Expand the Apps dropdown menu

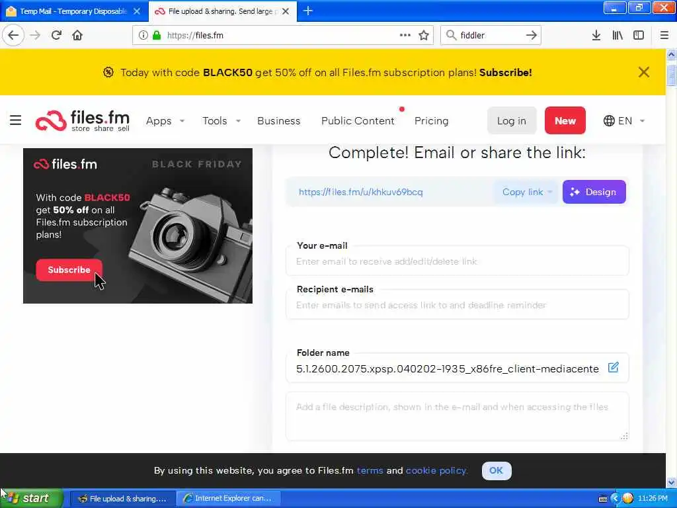pyautogui.click(x=165, y=121)
